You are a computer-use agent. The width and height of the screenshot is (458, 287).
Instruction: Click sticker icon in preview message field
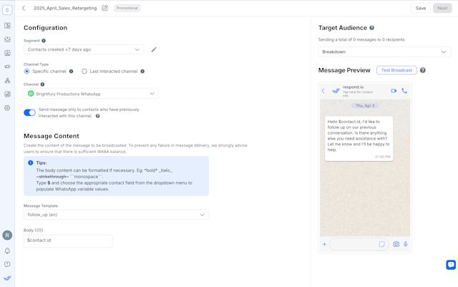[x=381, y=244]
